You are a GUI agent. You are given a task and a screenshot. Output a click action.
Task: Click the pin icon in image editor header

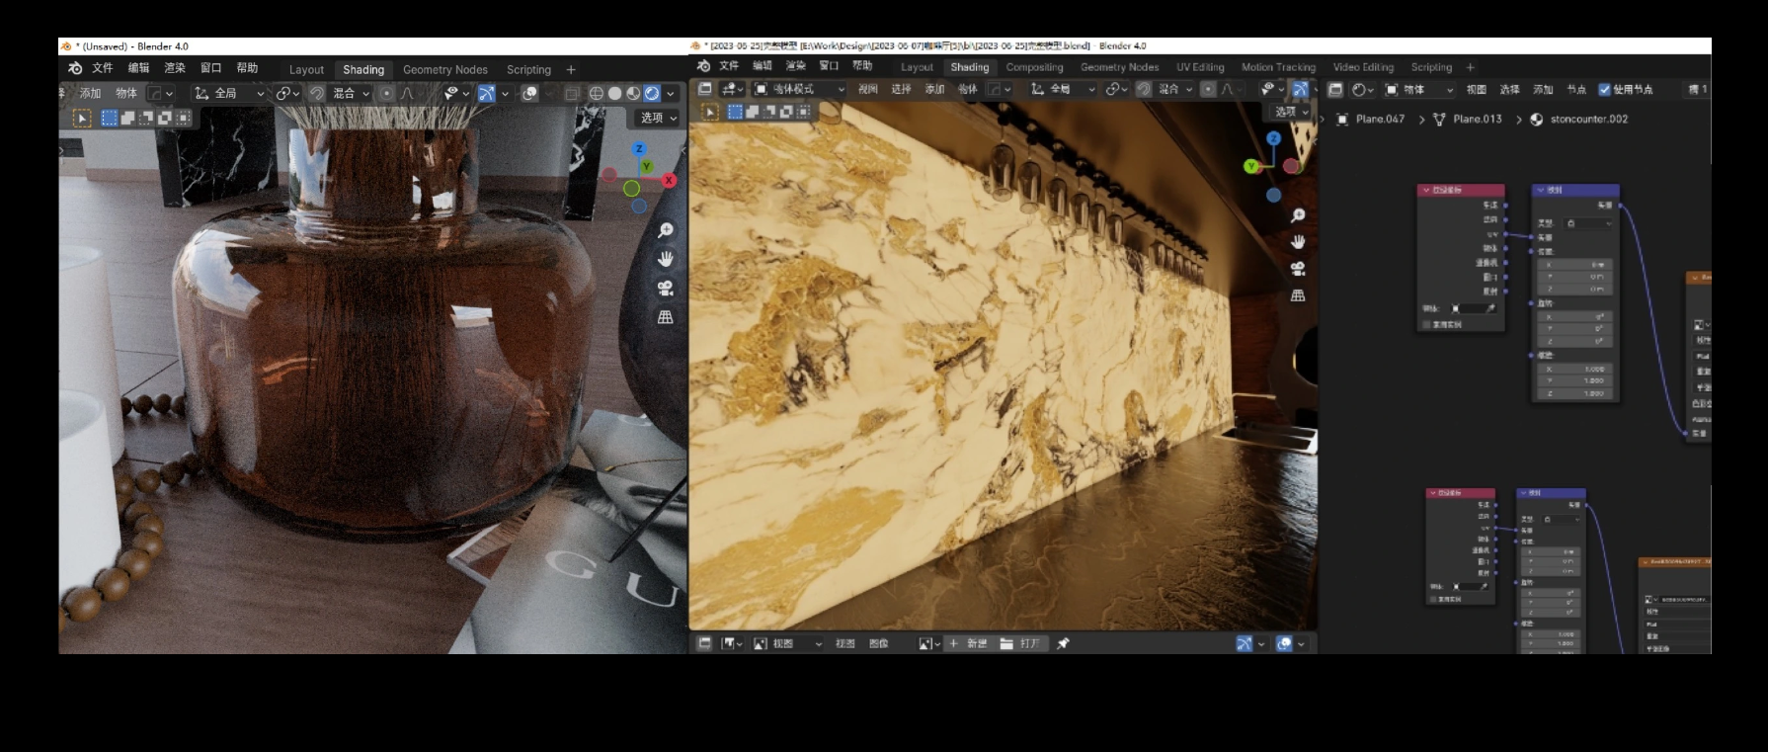pos(1063,643)
